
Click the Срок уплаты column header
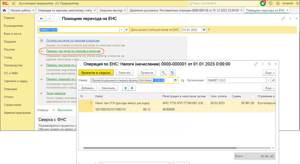(x=219, y=96)
